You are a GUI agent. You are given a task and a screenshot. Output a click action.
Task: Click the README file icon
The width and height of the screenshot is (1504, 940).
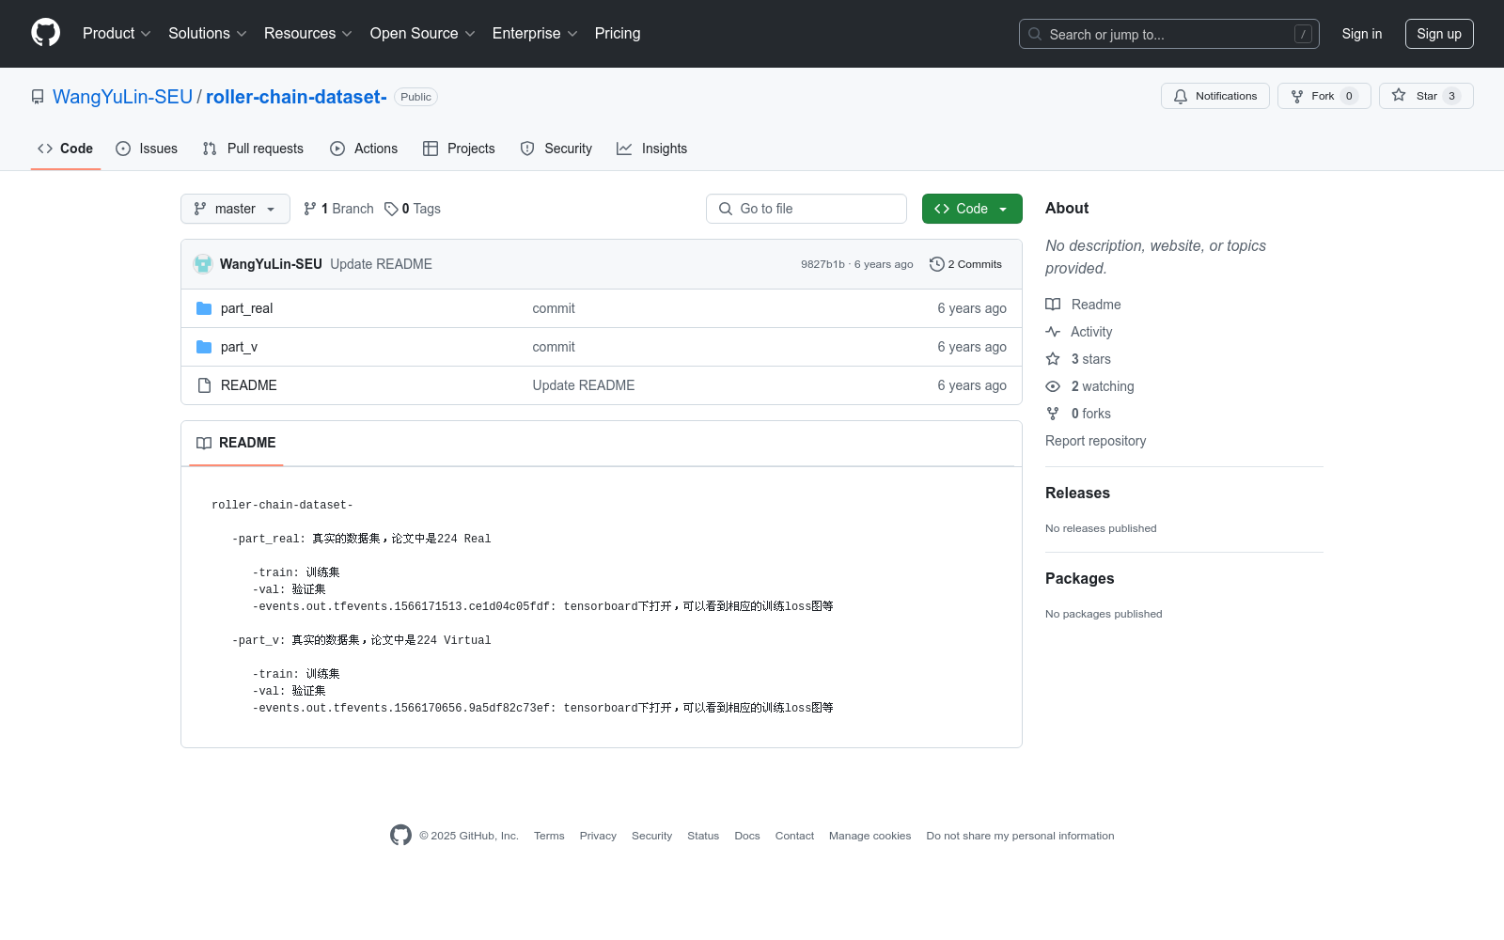pyautogui.click(x=204, y=385)
